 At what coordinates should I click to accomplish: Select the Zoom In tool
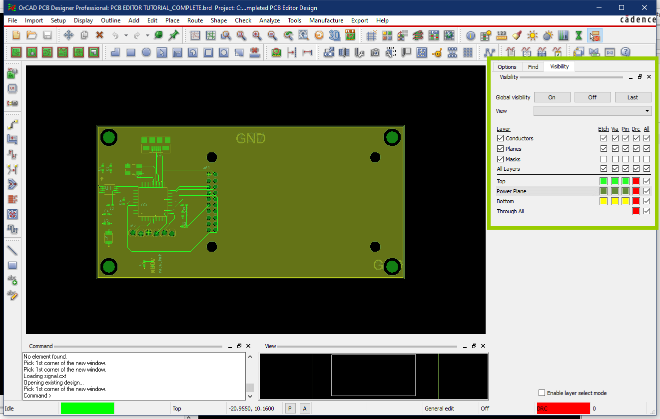pyautogui.click(x=256, y=36)
